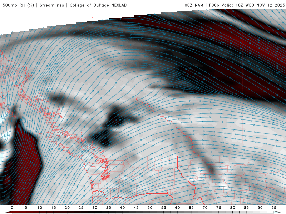Image resolution: width=286 pixels, height=214 pixels.
Task: Click the dark red low-RH end of colorbar
Action: pyautogui.click(x=8, y=212)
